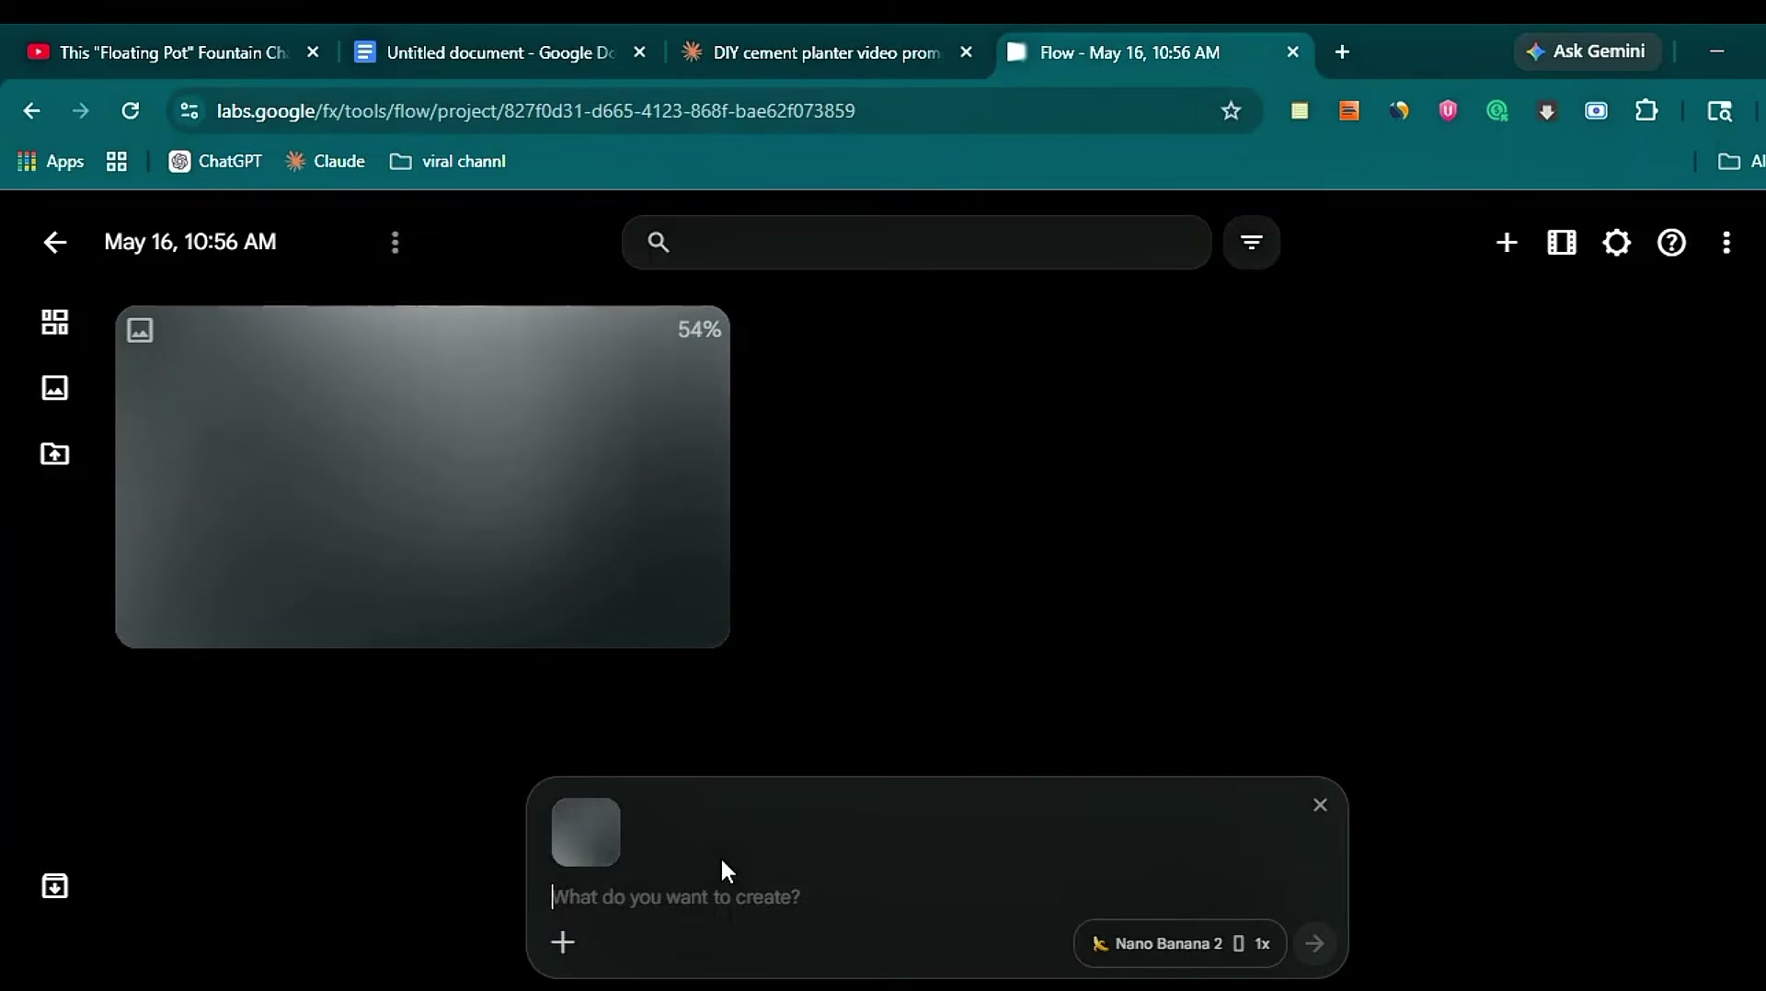1766x991 pixels.
Task: Add new item with top-right plus icon
Action: [x=1507, y=243]
